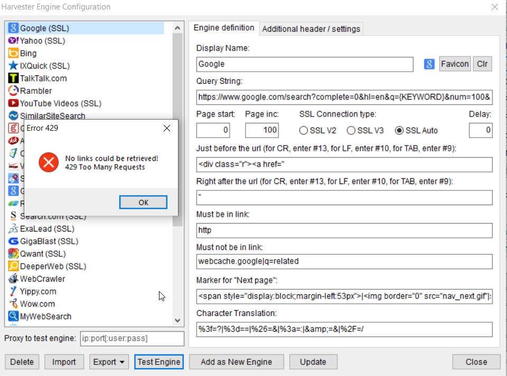This screenshot has height=376, width=507.
Task: Click the Just before the url field
Action: point(344,165)
